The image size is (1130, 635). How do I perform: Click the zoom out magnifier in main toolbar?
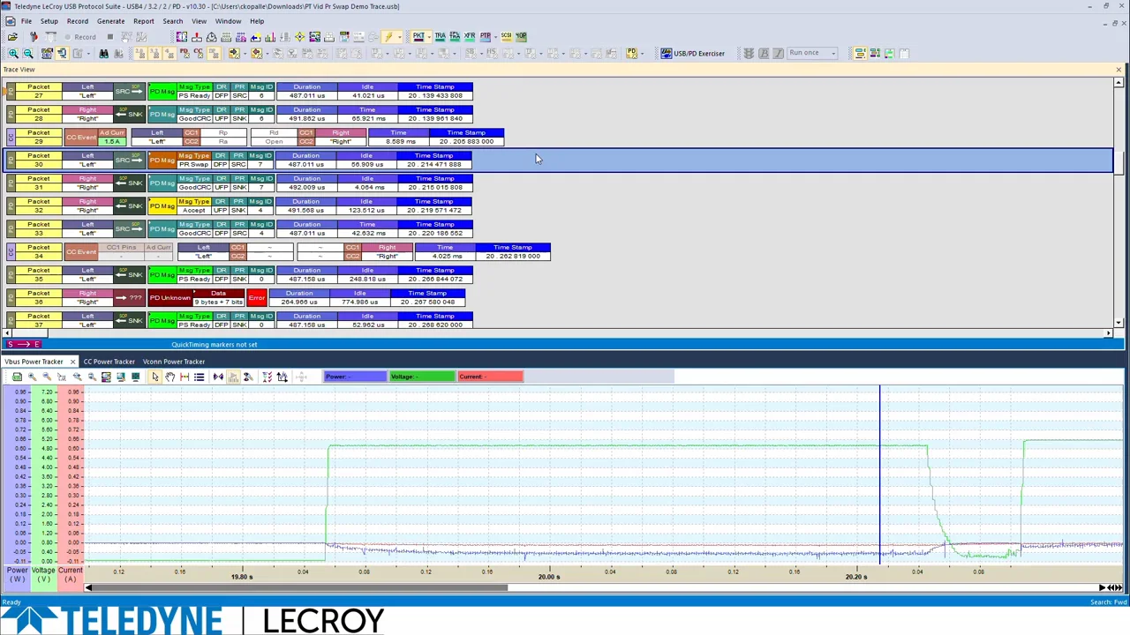click(x=28, y=54)
